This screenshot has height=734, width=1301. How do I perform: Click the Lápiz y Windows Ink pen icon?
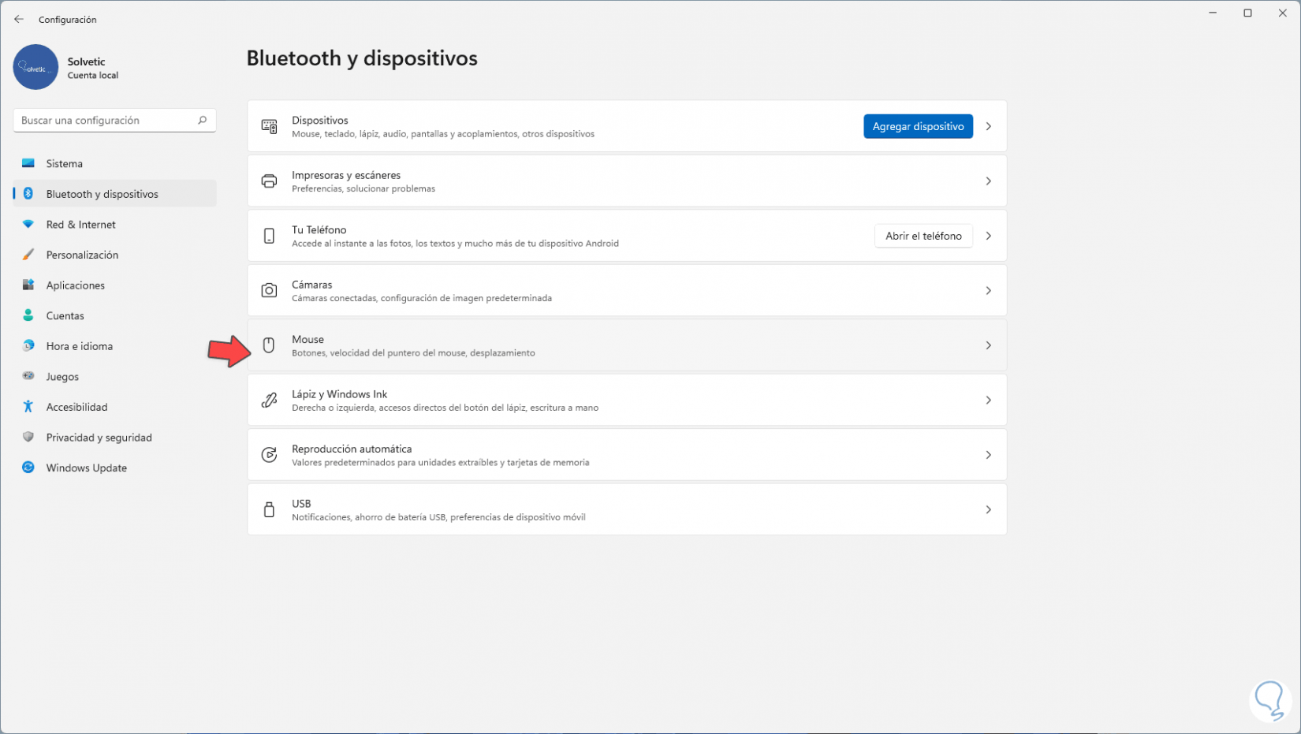[269, 401]
